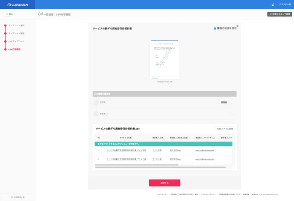
Task: Click the help icon above the forwarding checkbox
Action: point(237,26)
